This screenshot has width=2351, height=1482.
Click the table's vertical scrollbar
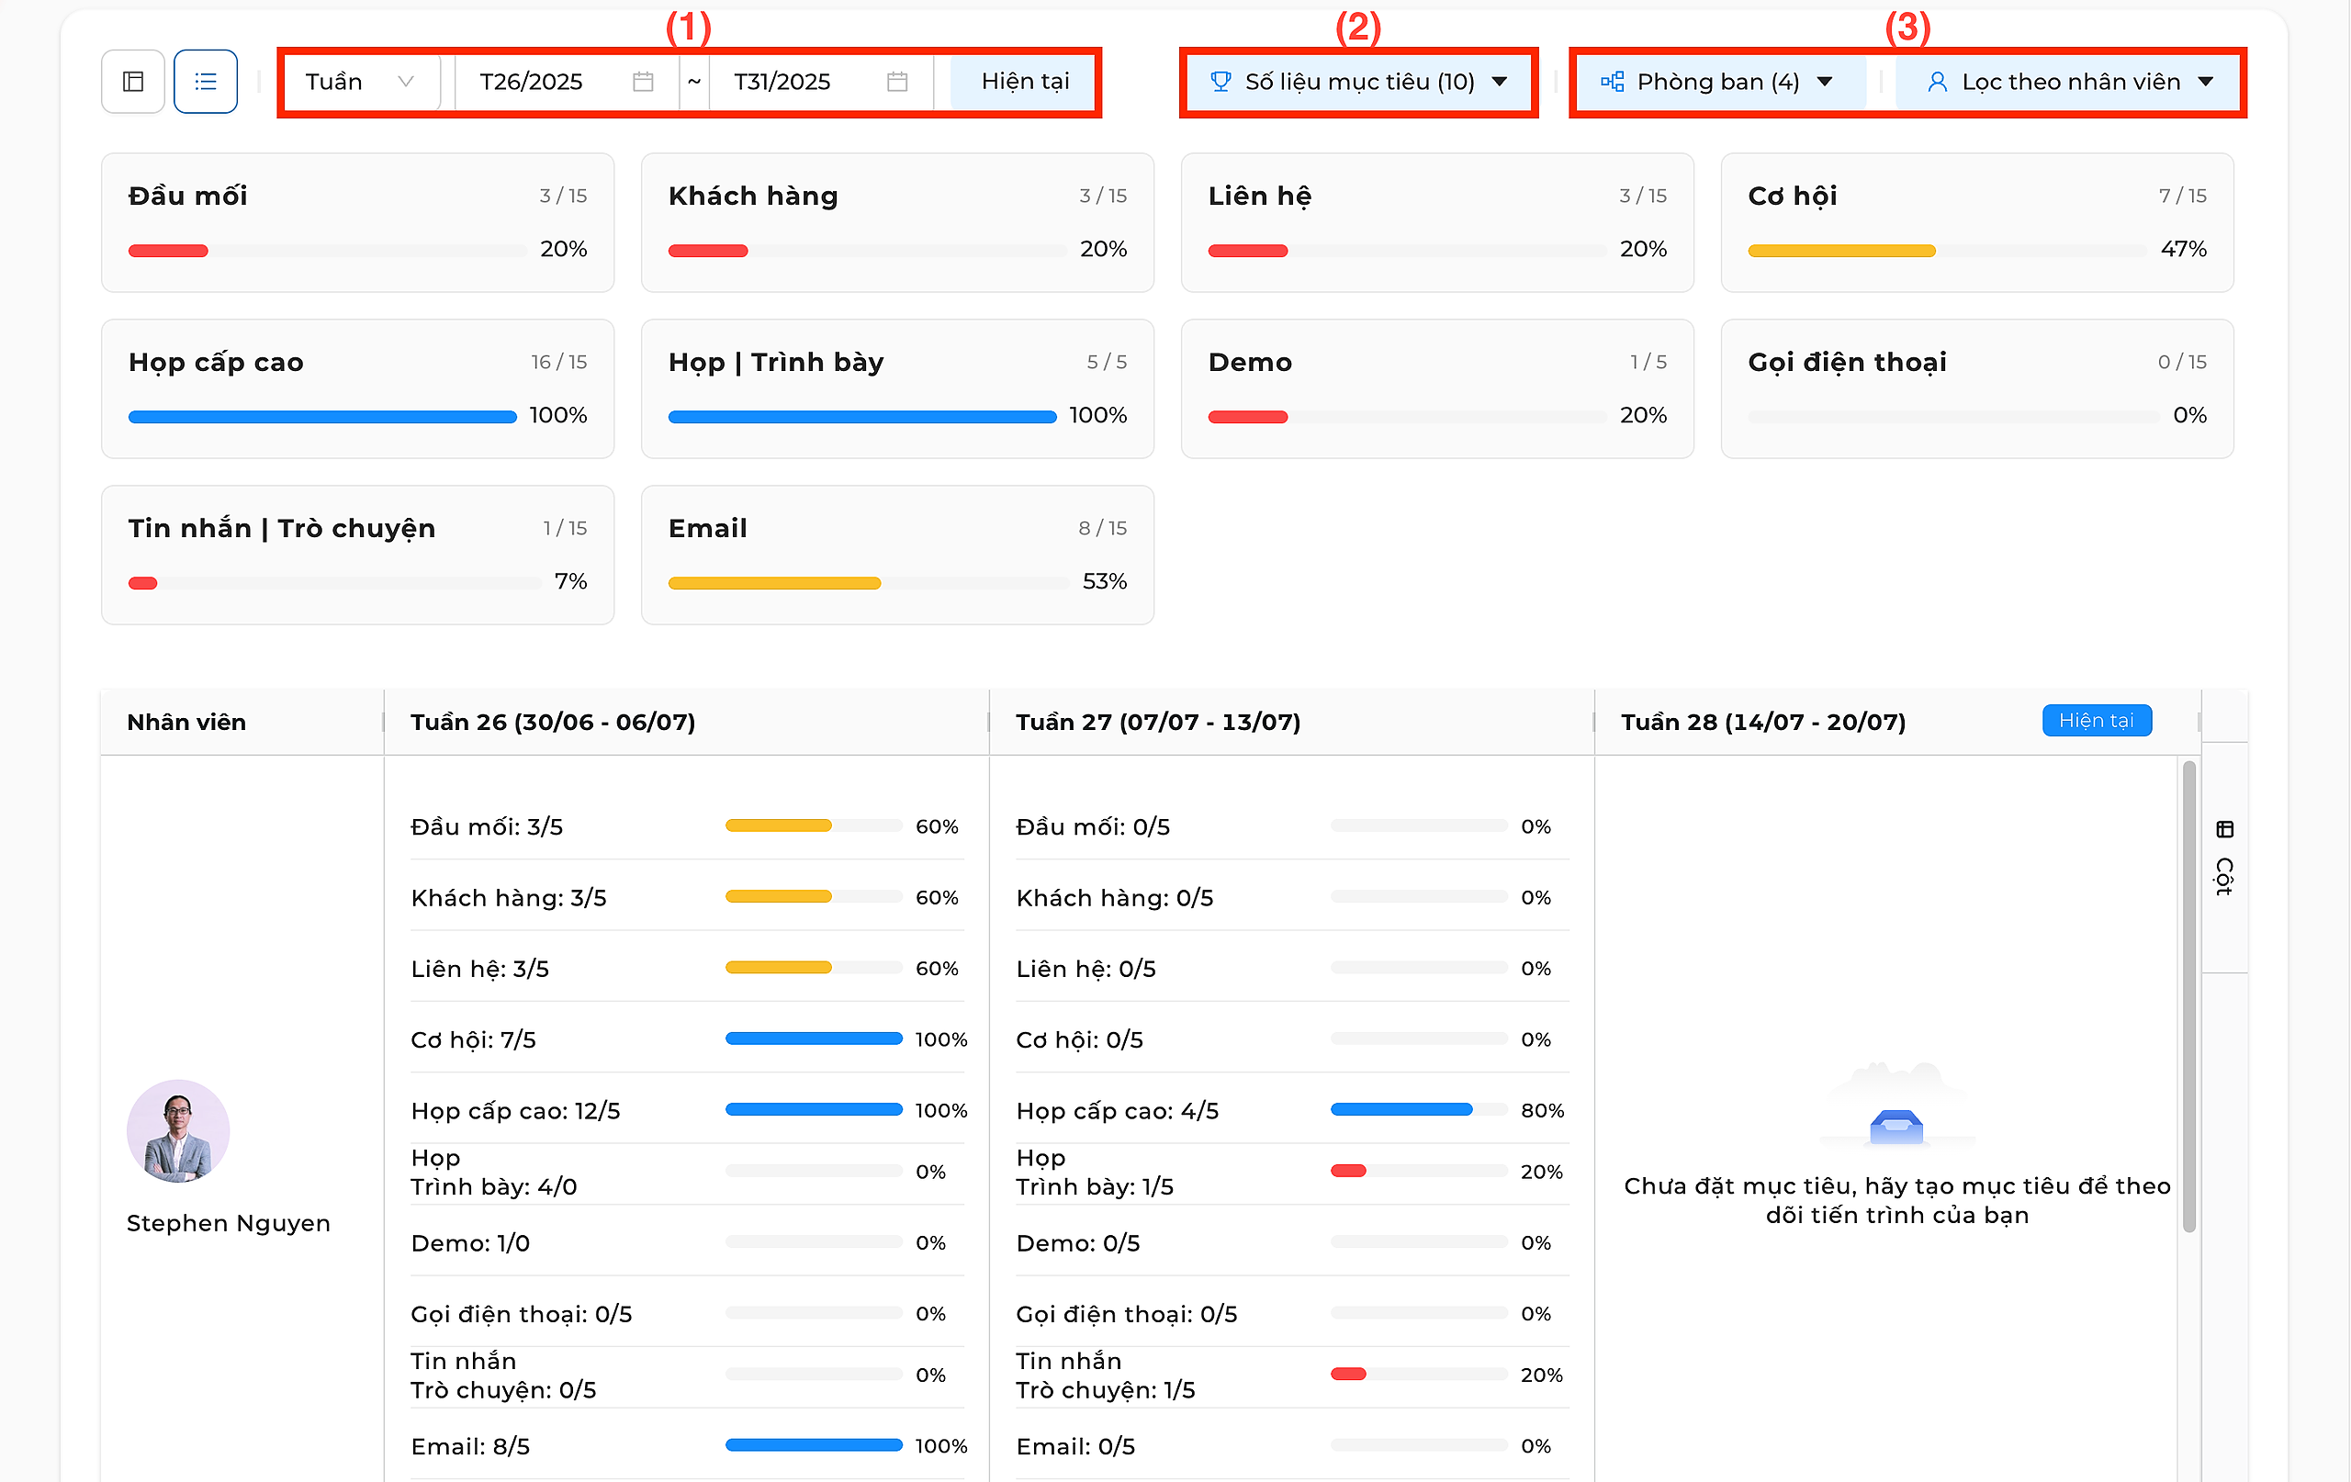point(2189,996)
